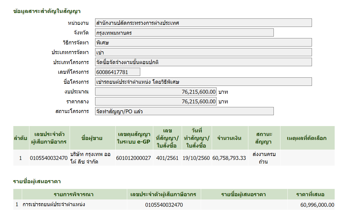Viewport: 348px width, 224px height.
Task: Select the offered price 60,996,000.00
Action: coord(317,205)
